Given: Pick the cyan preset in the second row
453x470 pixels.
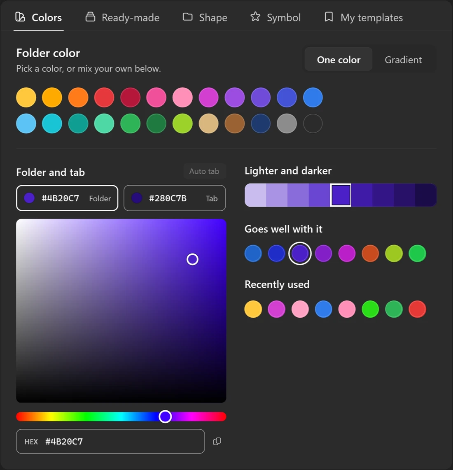Looking at the screenshot, I should pyautogui.click(x=52, y=123).
